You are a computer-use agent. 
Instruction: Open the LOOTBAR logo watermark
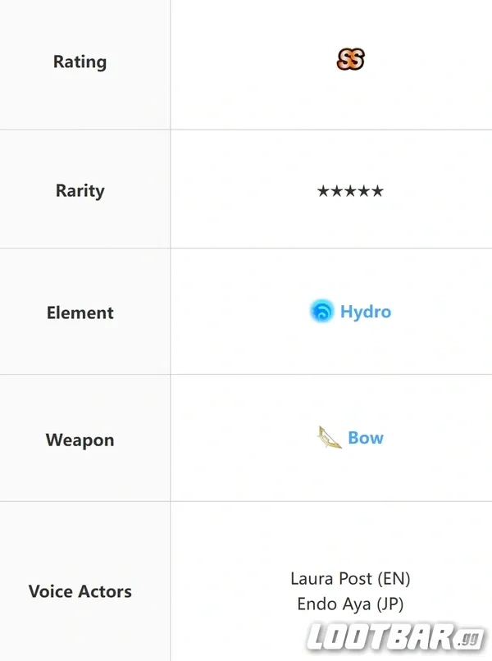(395, 636)
